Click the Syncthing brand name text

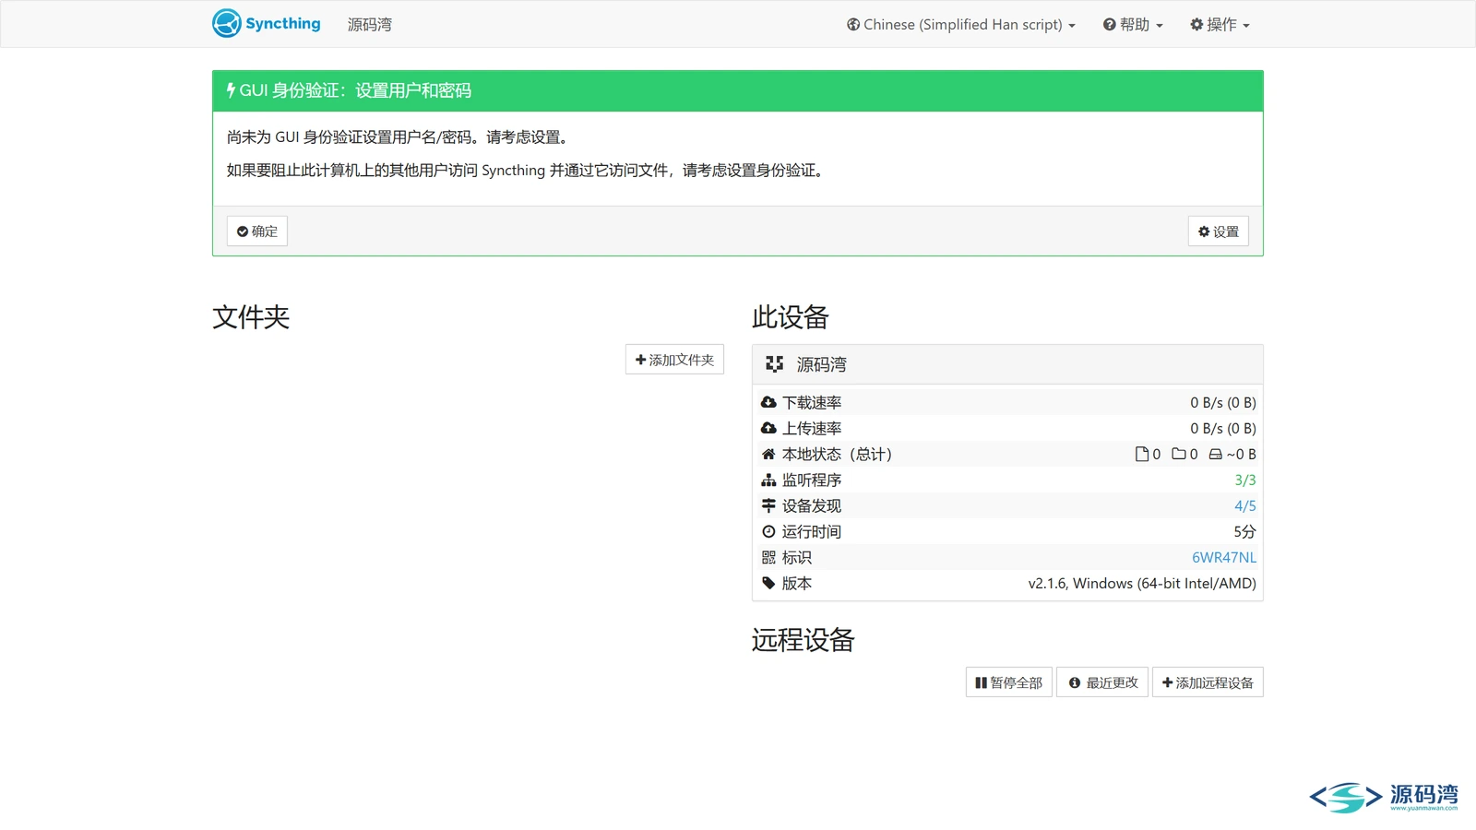283,24
